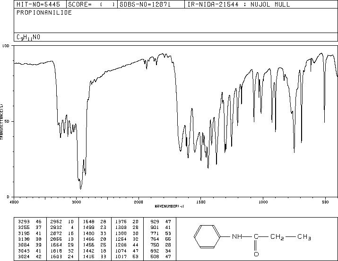Pick the 1416 peak row

[x=95, y=257]
